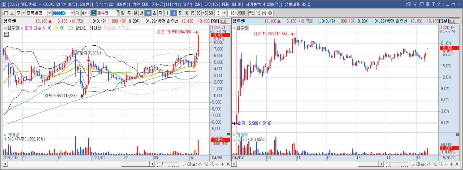Viewport: 463px width, 170px height.
Task: Toggle the 거래량 volume indicator box in the right chart
Action: coord(234,135)
